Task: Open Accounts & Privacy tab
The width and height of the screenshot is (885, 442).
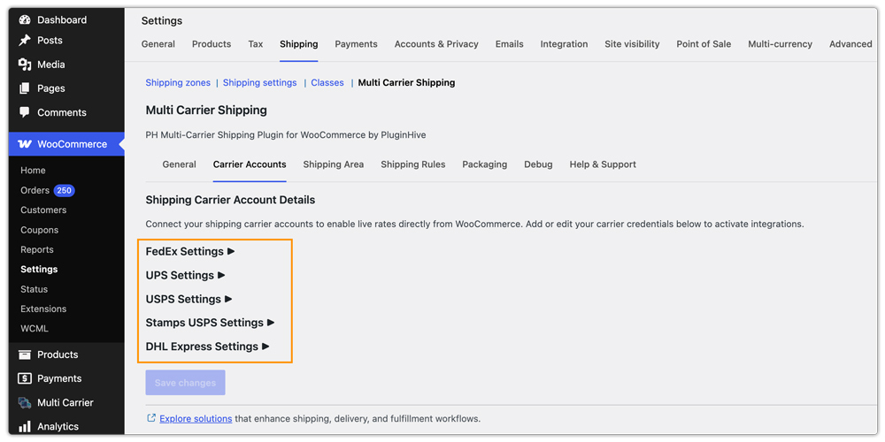Action: 436,44
